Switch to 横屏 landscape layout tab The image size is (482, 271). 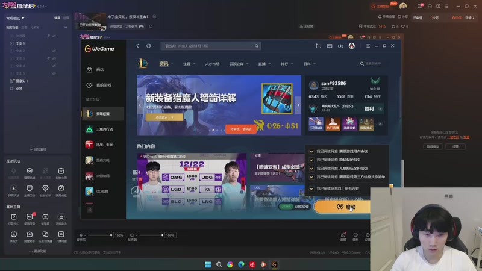[x=57, y=18]
